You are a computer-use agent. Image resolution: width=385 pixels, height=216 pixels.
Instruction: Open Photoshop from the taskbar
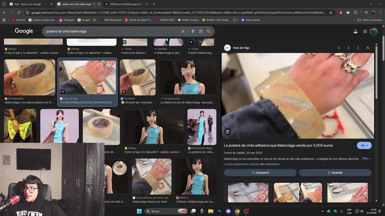(220, 211)
